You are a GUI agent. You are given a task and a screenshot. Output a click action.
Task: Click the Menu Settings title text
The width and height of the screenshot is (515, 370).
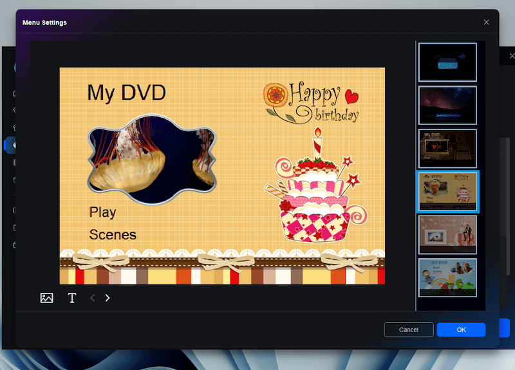pyautogui.click(x=44, y=23)
